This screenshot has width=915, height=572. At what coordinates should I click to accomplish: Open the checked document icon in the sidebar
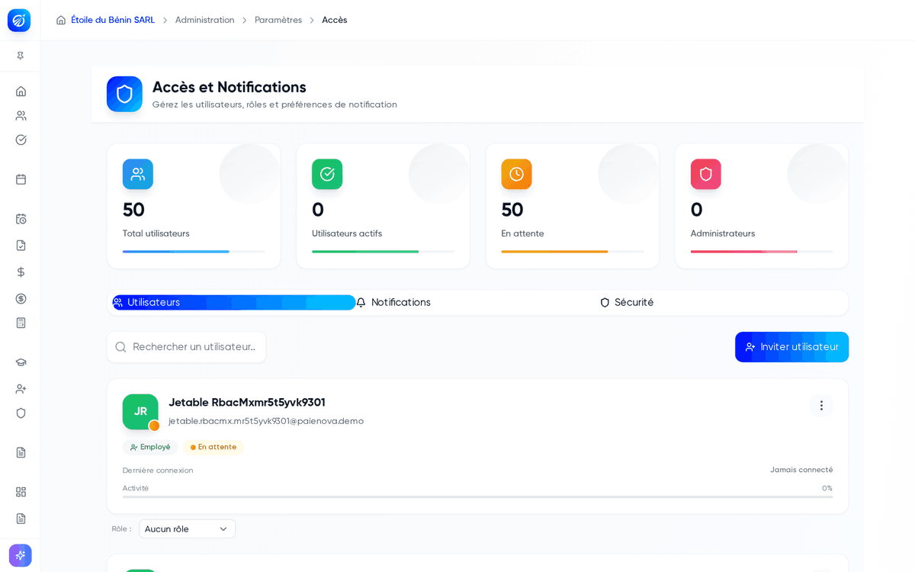pos(21,246)
